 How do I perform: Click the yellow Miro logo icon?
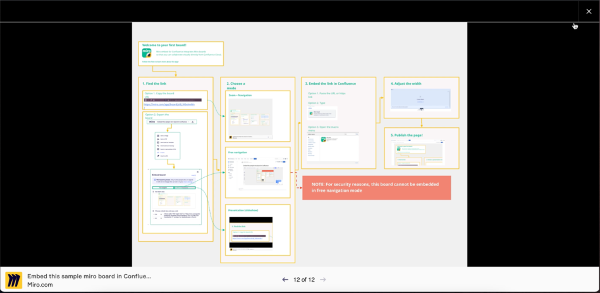(x=14, y=280)
